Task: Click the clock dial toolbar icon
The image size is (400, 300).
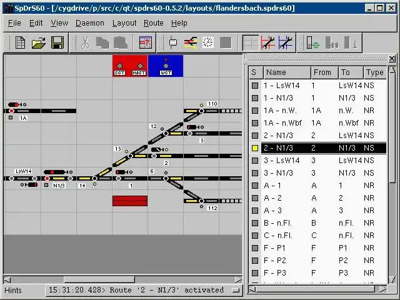Action: pyautogui.click(x=208, y=42)
